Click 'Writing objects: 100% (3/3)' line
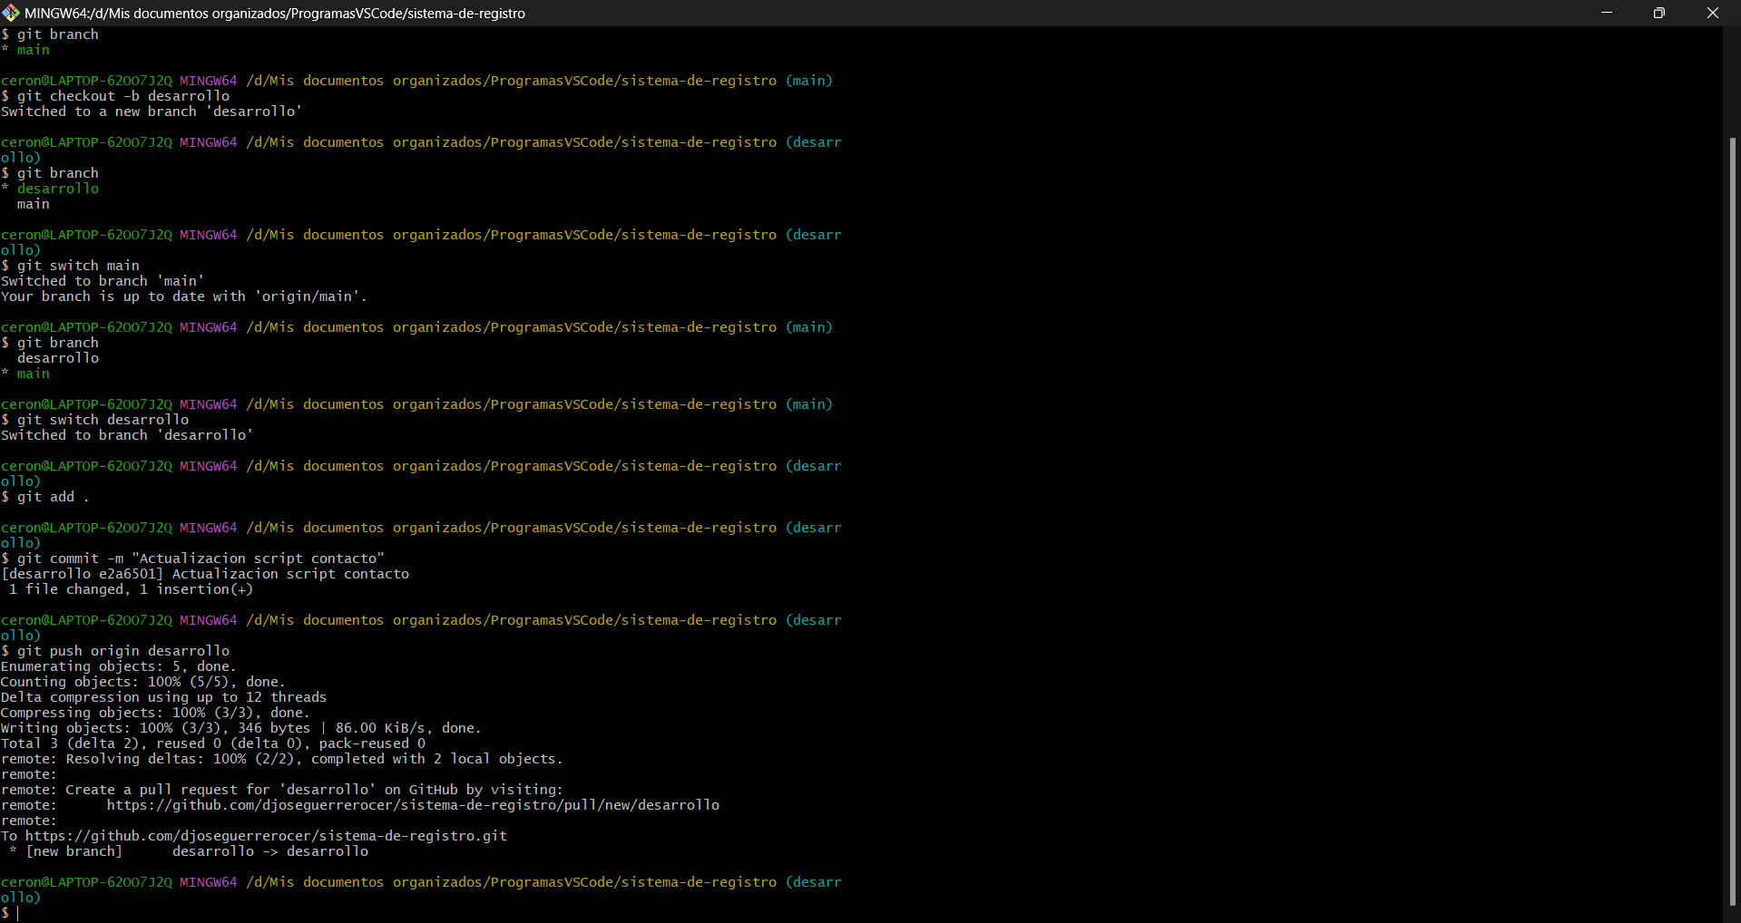This screenshot has width=1741, height=923. (241, 728)
